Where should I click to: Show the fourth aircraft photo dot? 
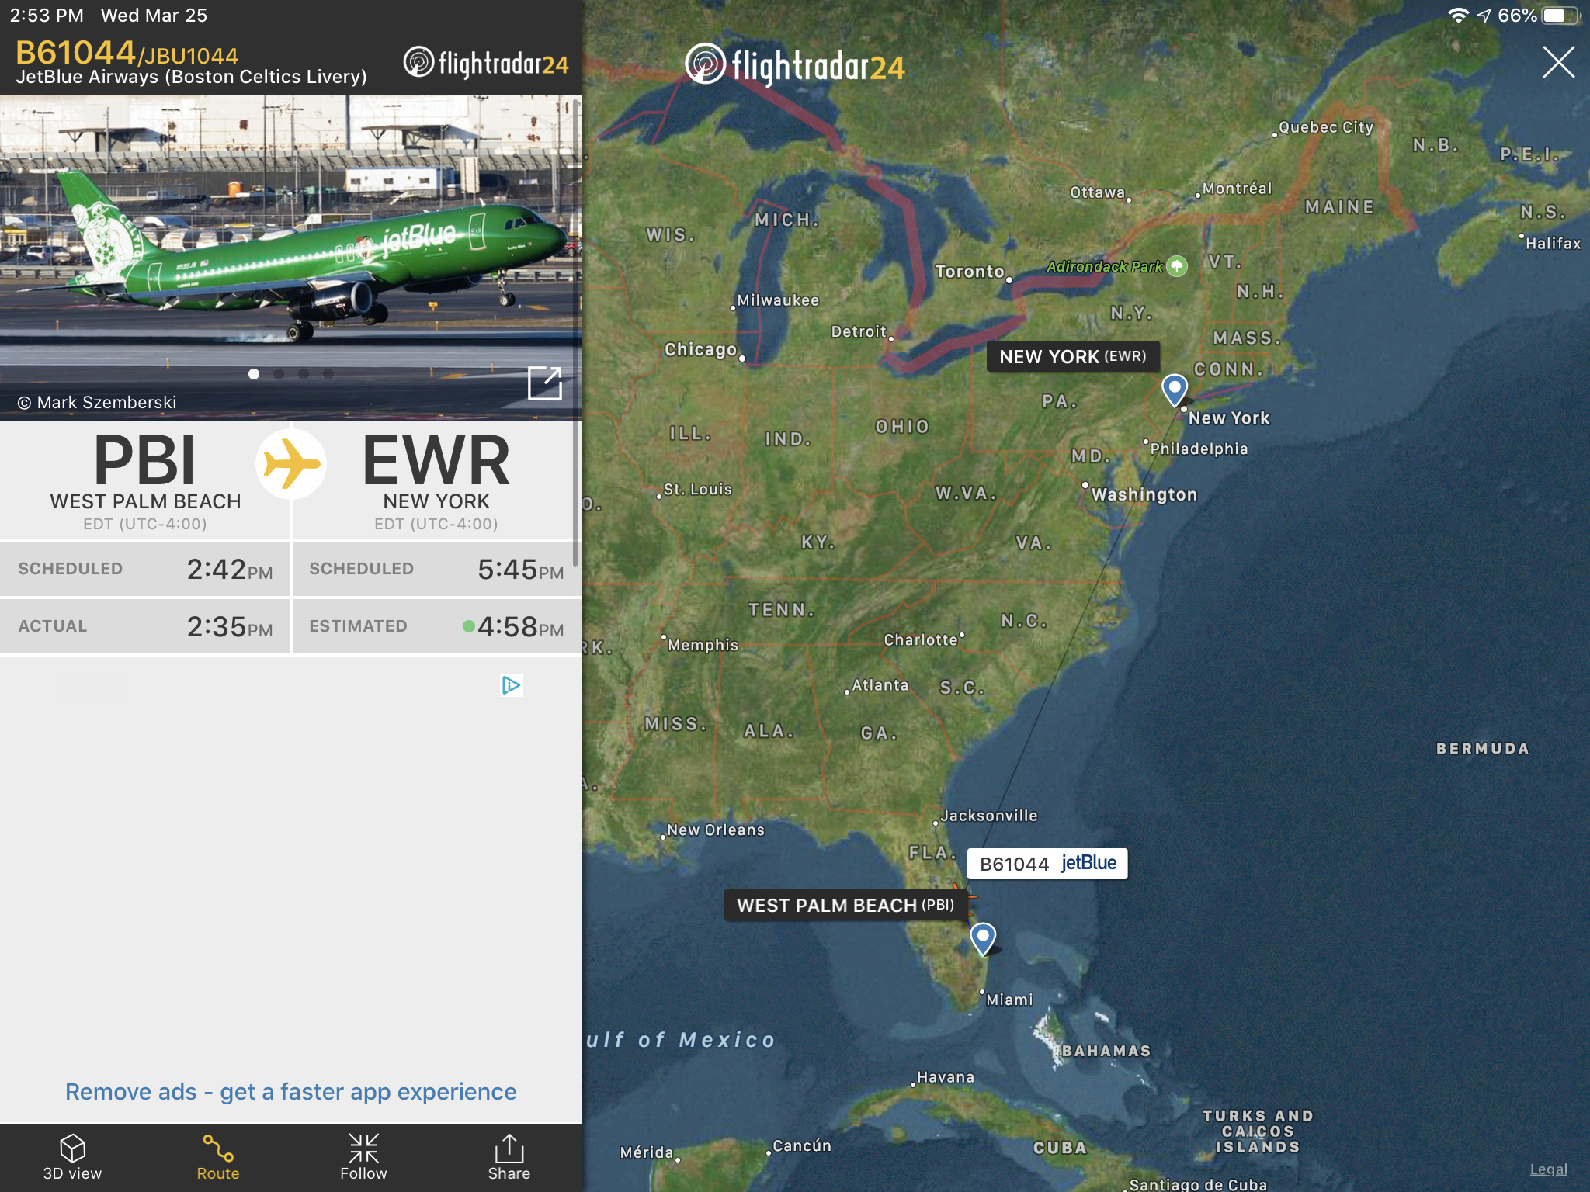(328, 374)
